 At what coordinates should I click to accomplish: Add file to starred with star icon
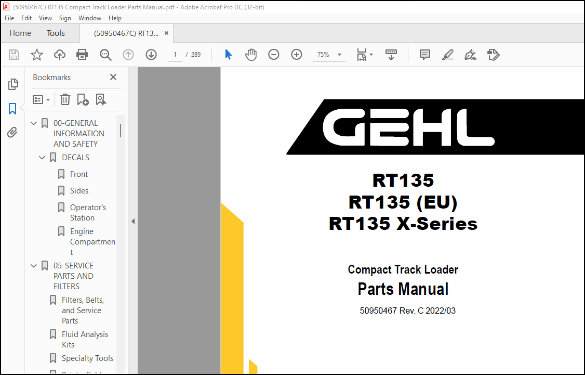point(36,55)
